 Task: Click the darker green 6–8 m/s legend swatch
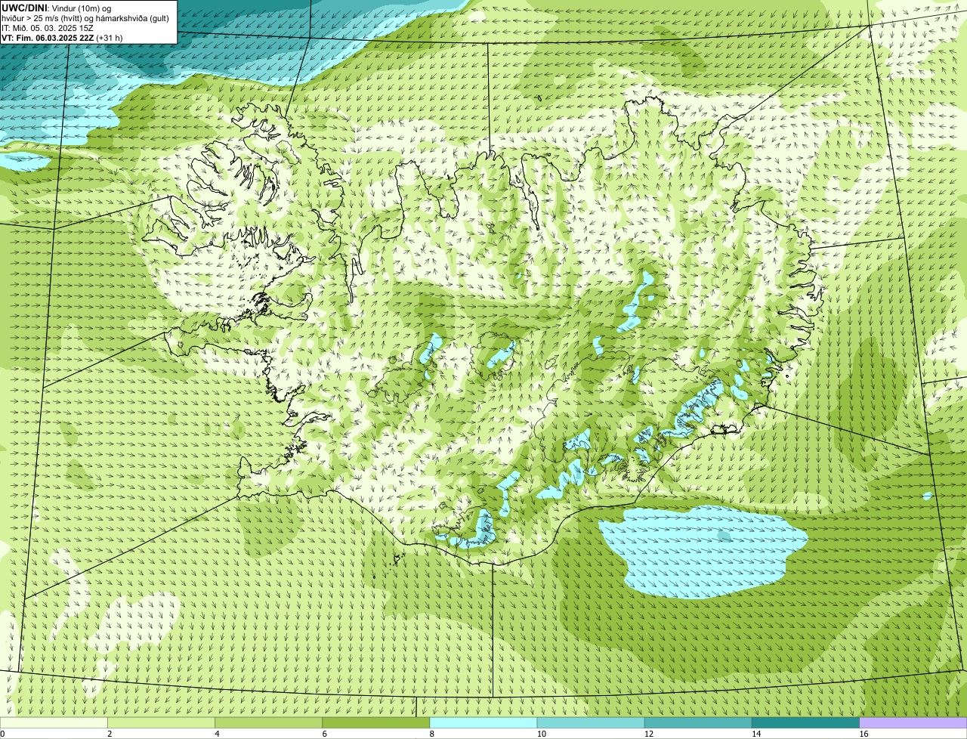(x=376, y=722)
